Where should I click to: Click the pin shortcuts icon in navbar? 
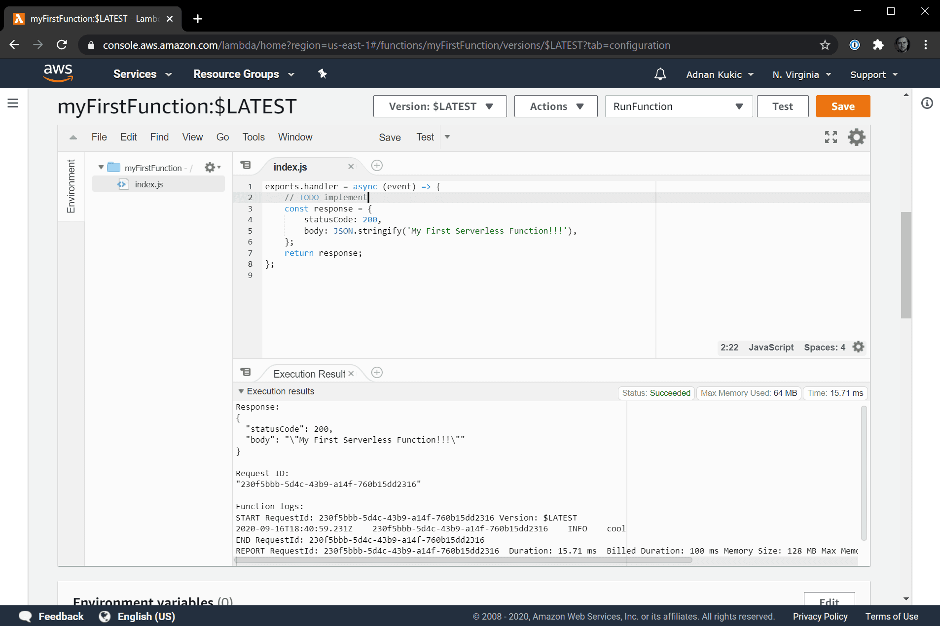click(x=323, y=74)
